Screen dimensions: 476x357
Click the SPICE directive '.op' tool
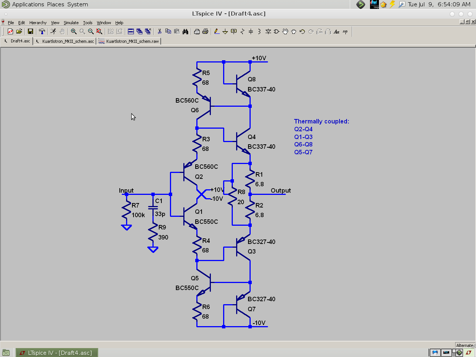pyautogui.click(x=345, y=32)
